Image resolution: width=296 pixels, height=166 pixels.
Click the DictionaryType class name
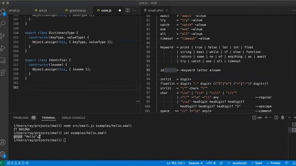coord(62,33)
